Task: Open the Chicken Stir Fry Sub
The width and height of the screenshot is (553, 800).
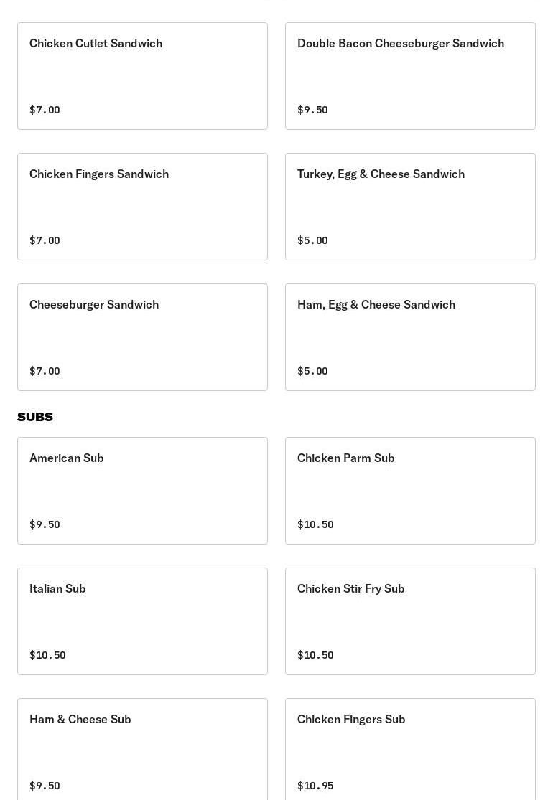Action: click(410, 621)
